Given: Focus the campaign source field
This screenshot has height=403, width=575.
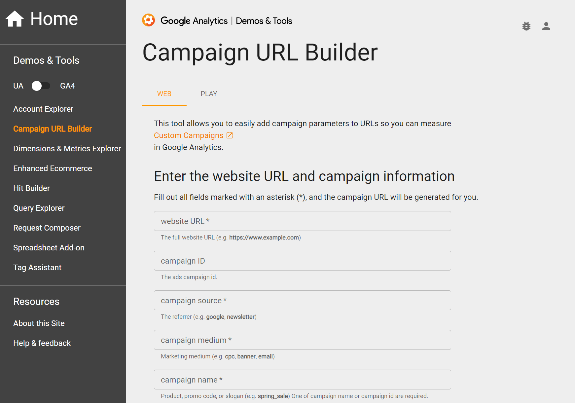Looking at the screenshot, I should (303, 300).
